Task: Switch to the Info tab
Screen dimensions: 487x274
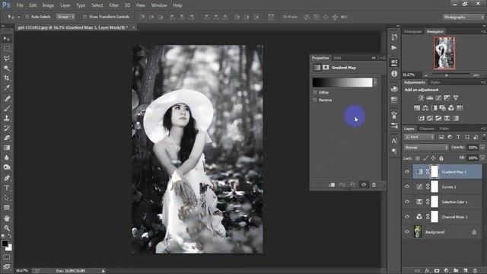Action: (x=337, y=58)
